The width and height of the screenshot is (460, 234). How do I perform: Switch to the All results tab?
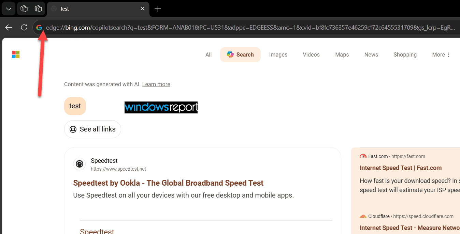click(x=209, y=54)
